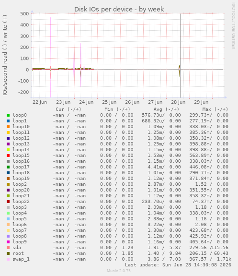The height and width of the screenshot is (276, 238).
Task: Click the 'sda' legend label
Action: pos(17,248)
